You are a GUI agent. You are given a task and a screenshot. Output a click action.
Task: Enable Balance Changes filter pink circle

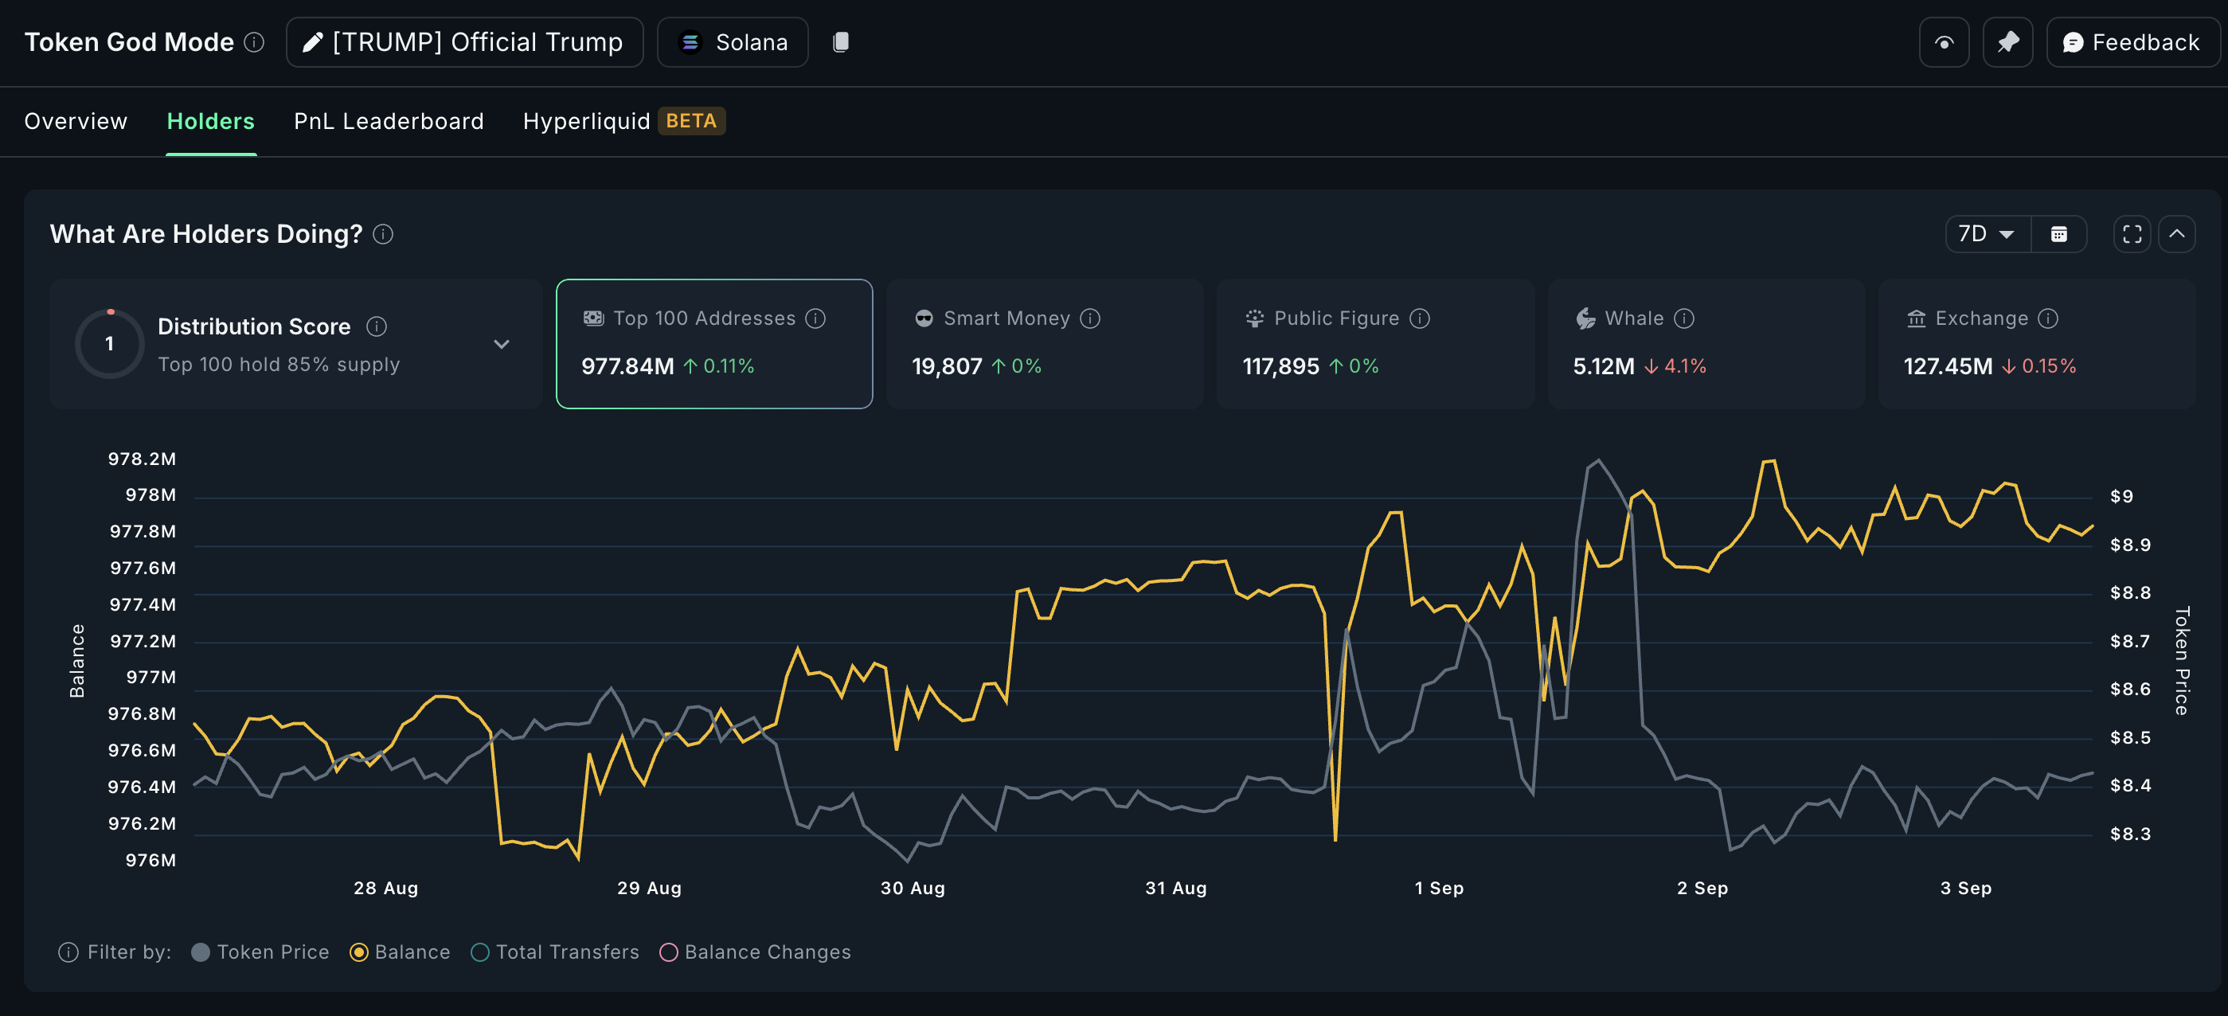coord(669,952)
